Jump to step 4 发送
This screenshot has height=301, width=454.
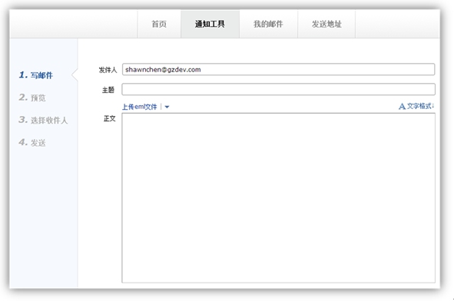[x=32, y=143]
